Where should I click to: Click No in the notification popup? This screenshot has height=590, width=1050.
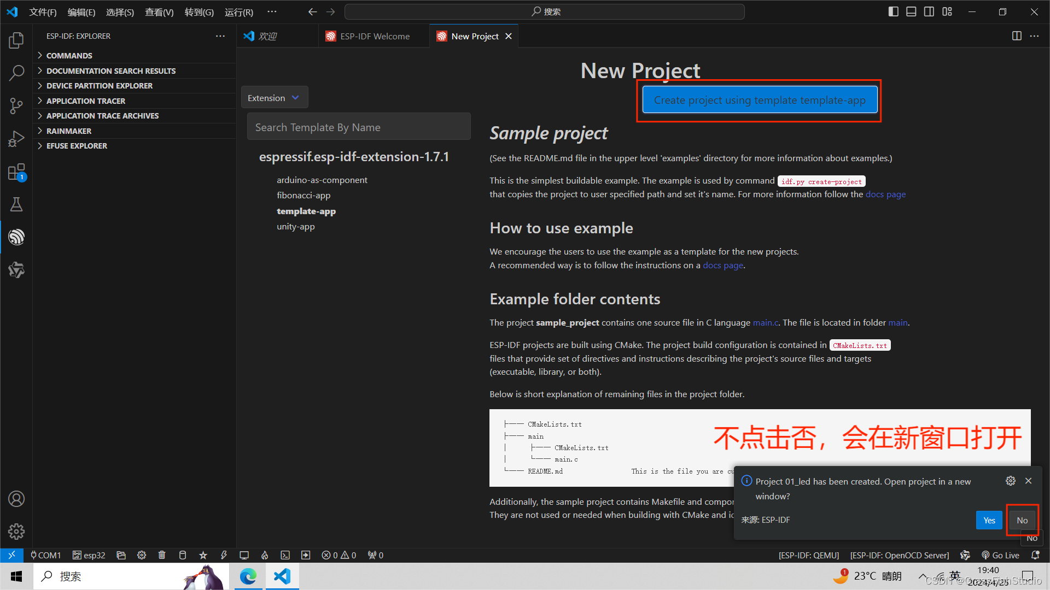point(1022,520)
